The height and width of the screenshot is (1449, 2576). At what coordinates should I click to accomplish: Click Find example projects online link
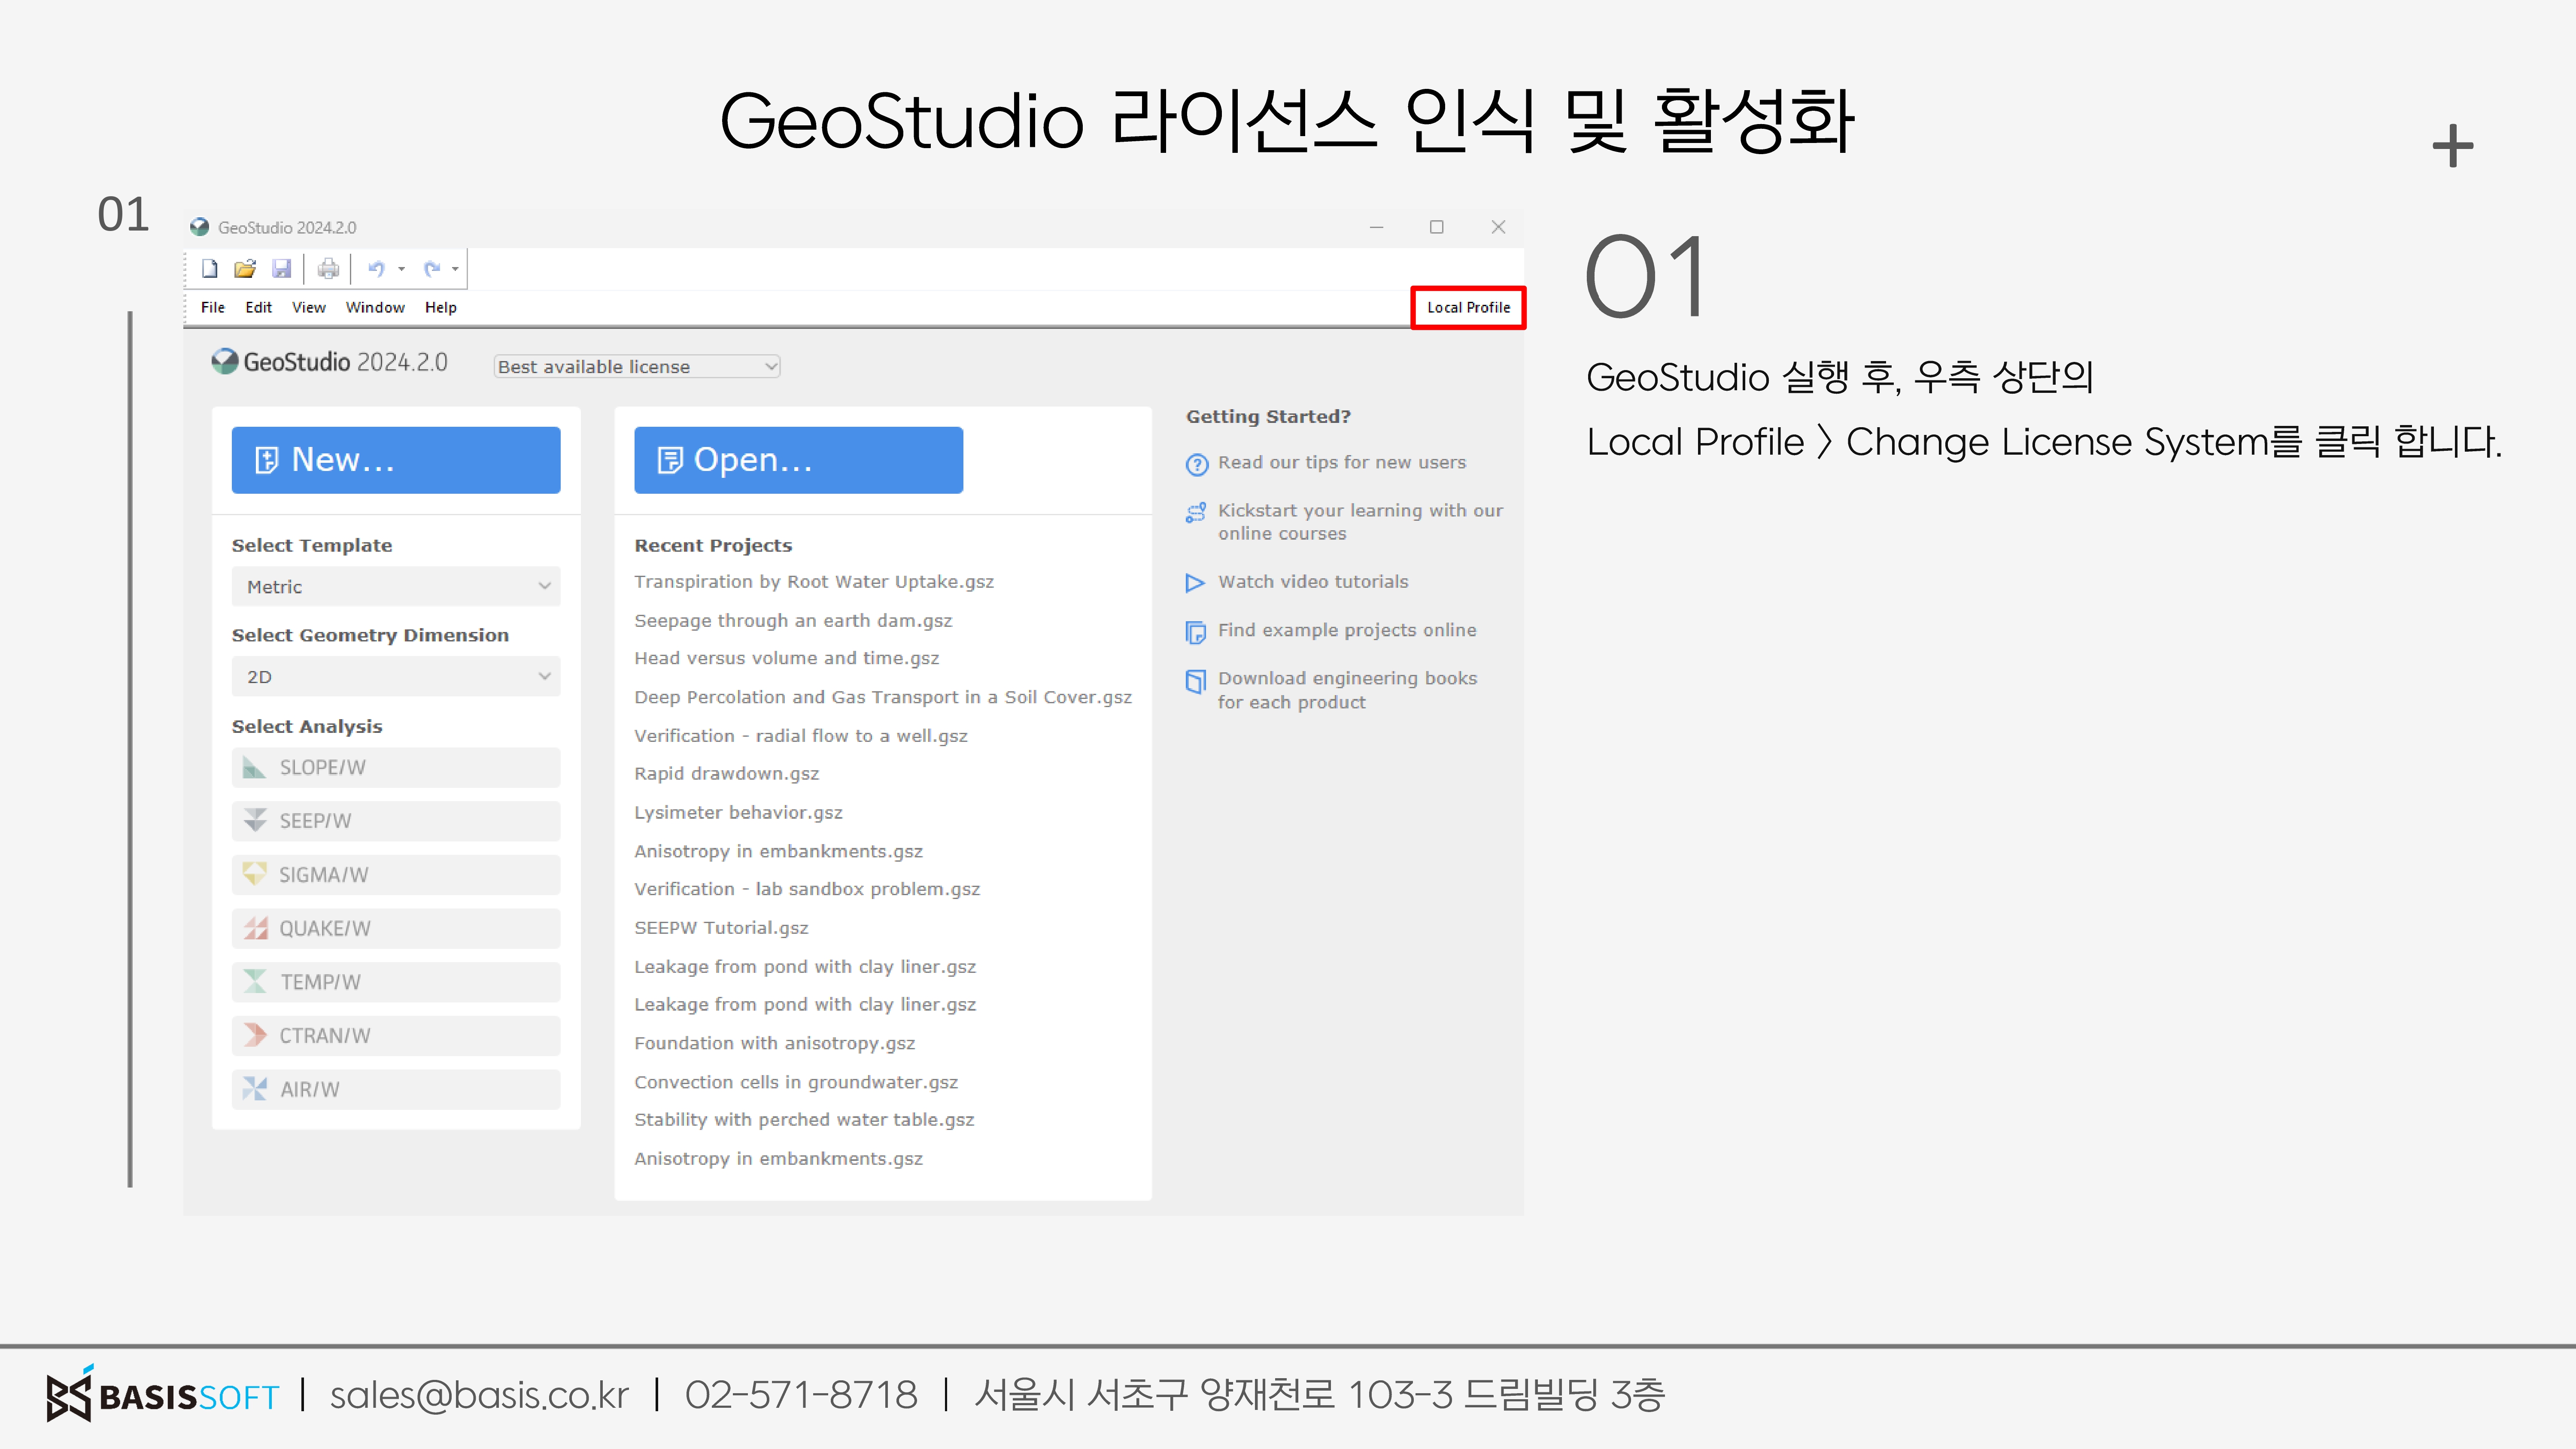tap(1347, 631)
